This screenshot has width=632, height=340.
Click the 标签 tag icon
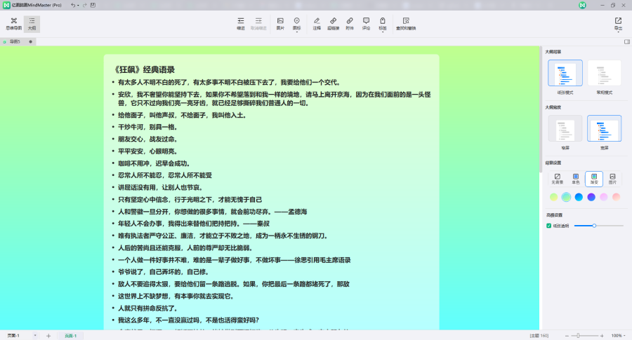click(x=383, y=24)
